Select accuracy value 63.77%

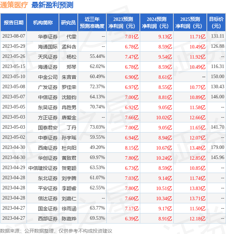pyautogui.click(x=97, y=208)
